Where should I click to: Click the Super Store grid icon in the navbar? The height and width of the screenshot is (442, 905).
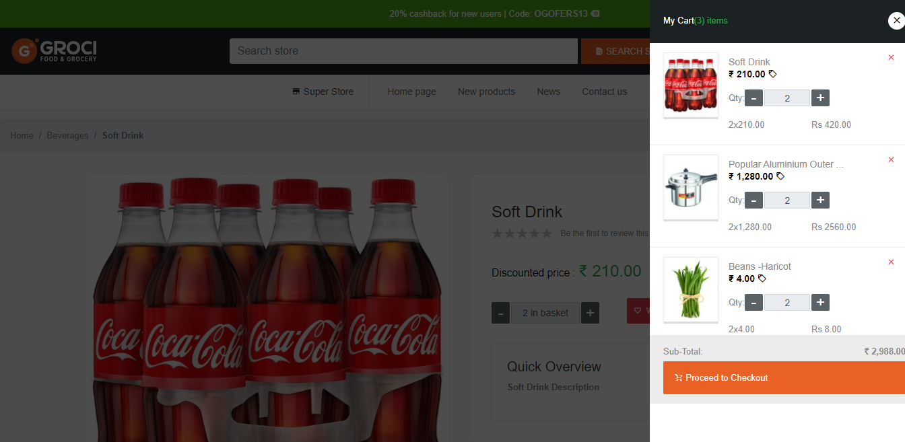tap(295, 91)
